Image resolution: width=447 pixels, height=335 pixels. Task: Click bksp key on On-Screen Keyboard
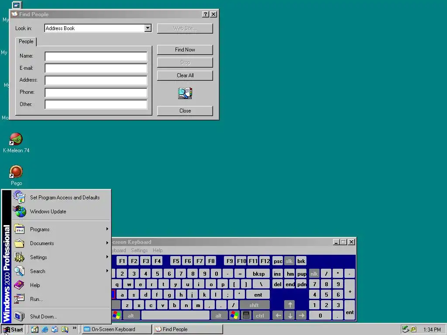[x=258, y=274]
